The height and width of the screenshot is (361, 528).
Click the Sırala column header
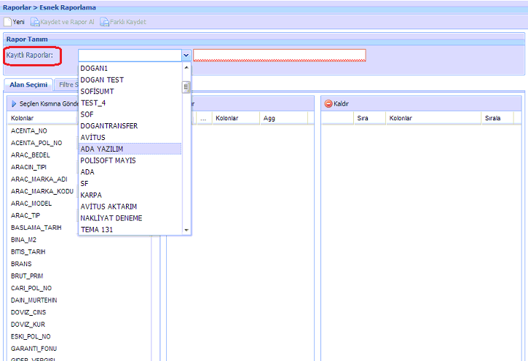click(492, 117)
